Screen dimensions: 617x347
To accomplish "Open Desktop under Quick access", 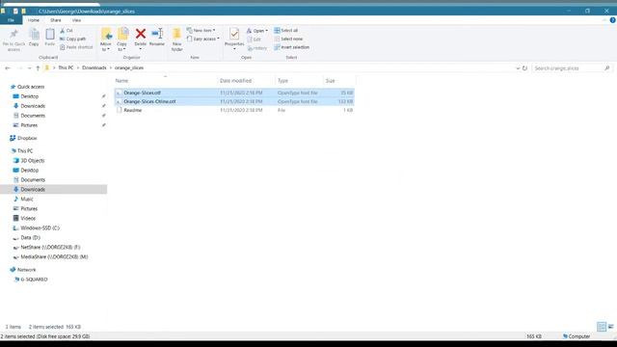I will pyautogui.click(x=30, y=96).
